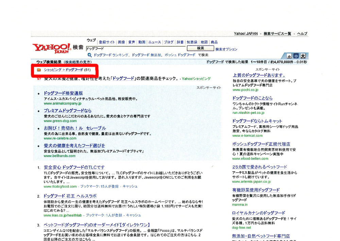Open sidebar ad ドッグフードならトムキャット
The height and width of the screenshot is (241, 340).
pyautogui.click(x=257, y=121)
